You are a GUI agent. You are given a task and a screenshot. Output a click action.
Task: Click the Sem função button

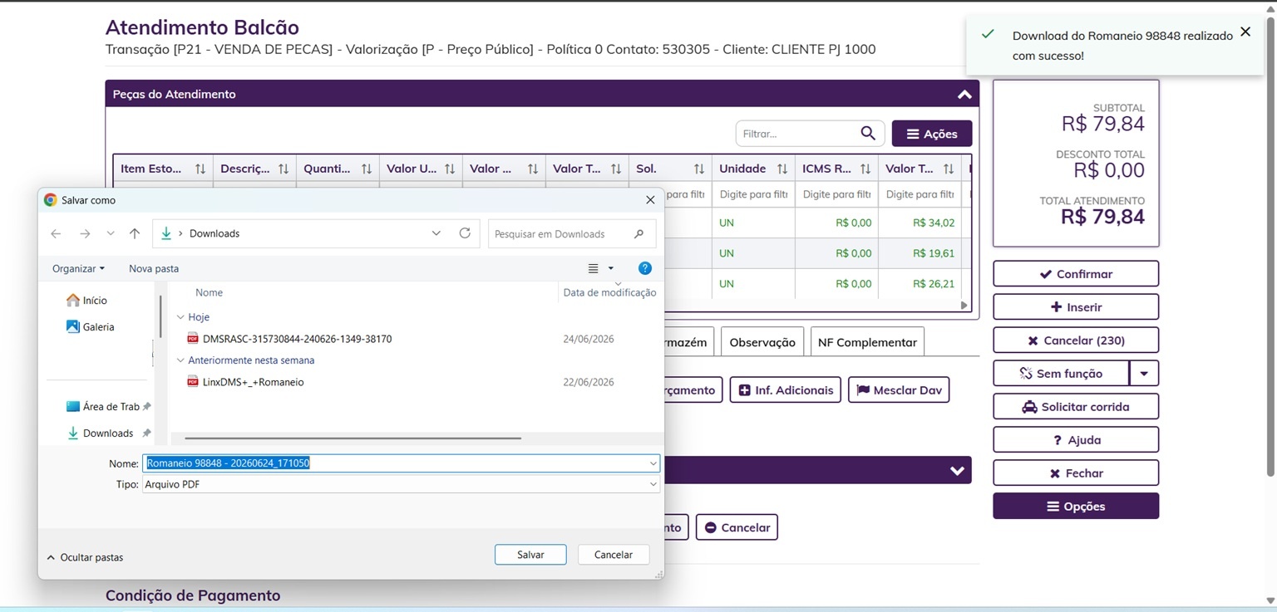click(1061, 374)
